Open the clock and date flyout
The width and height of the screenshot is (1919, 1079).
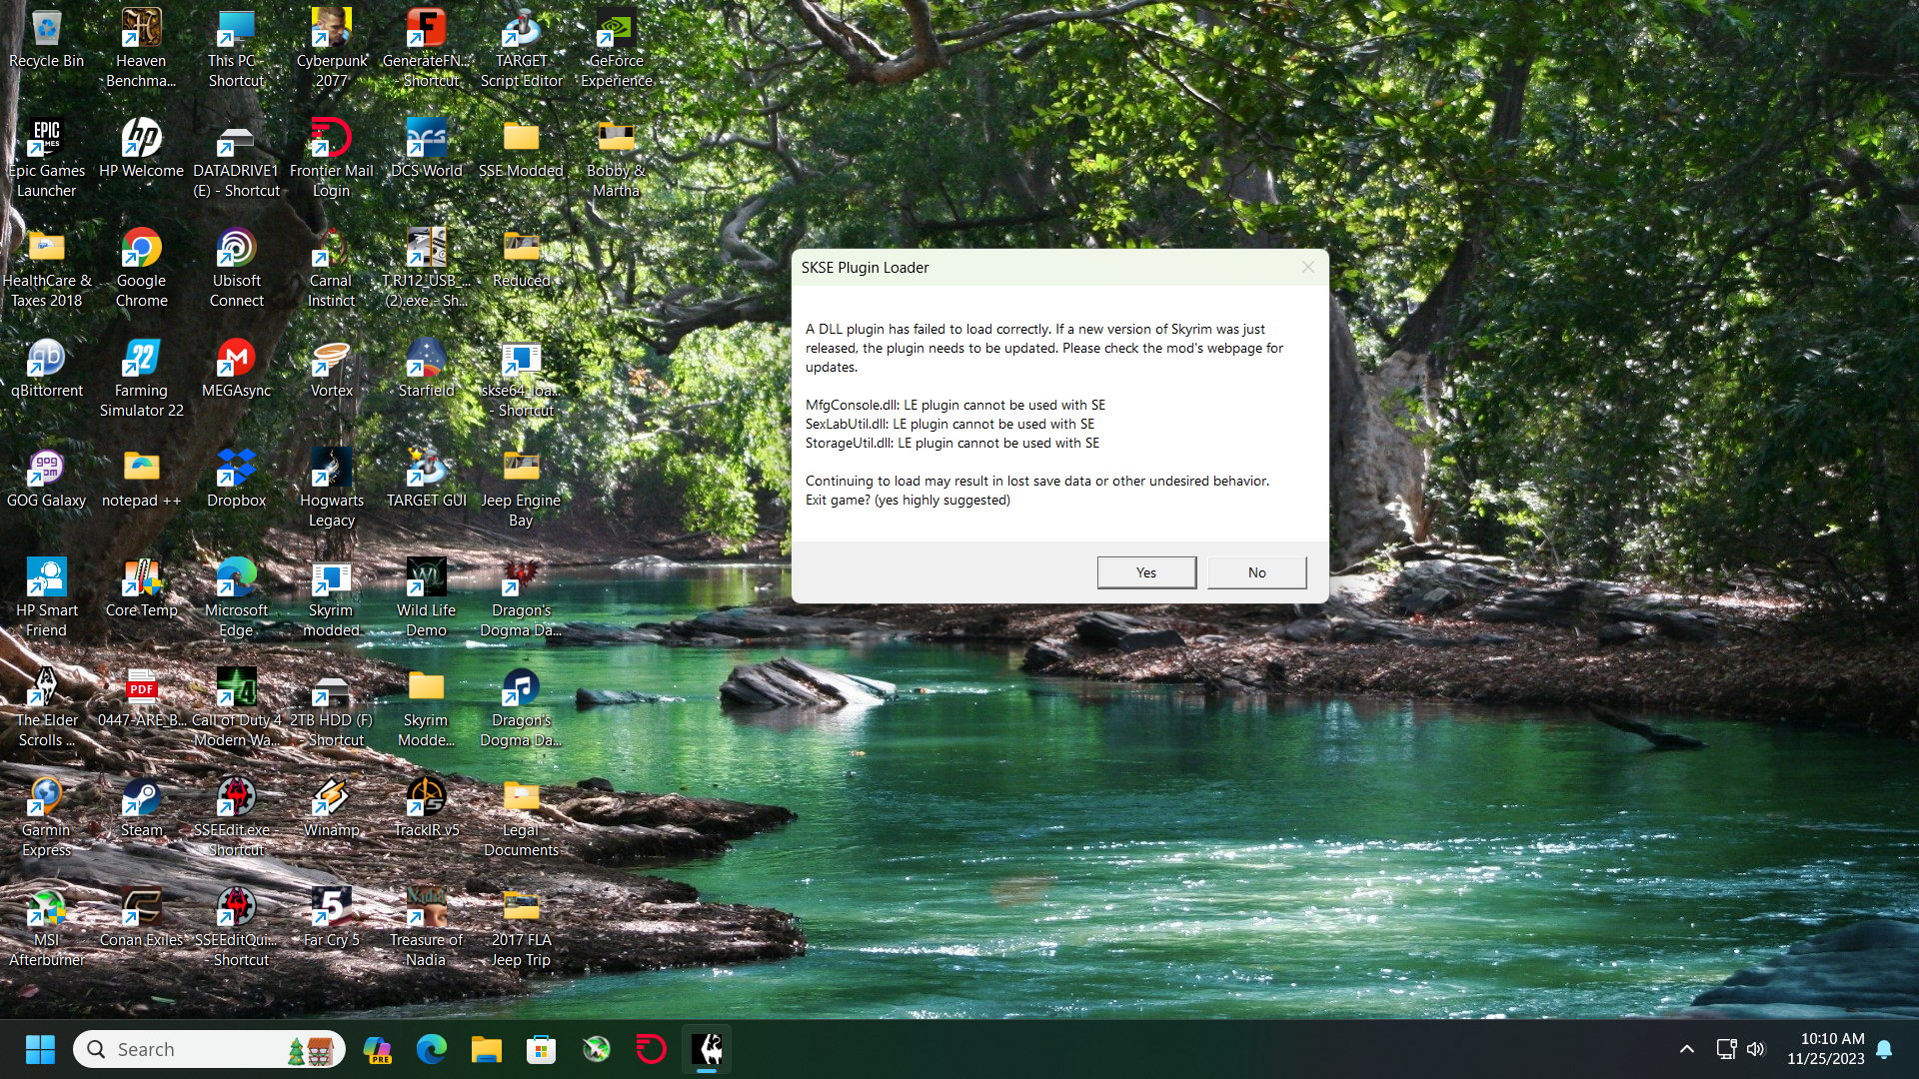coord(1826,1049)
